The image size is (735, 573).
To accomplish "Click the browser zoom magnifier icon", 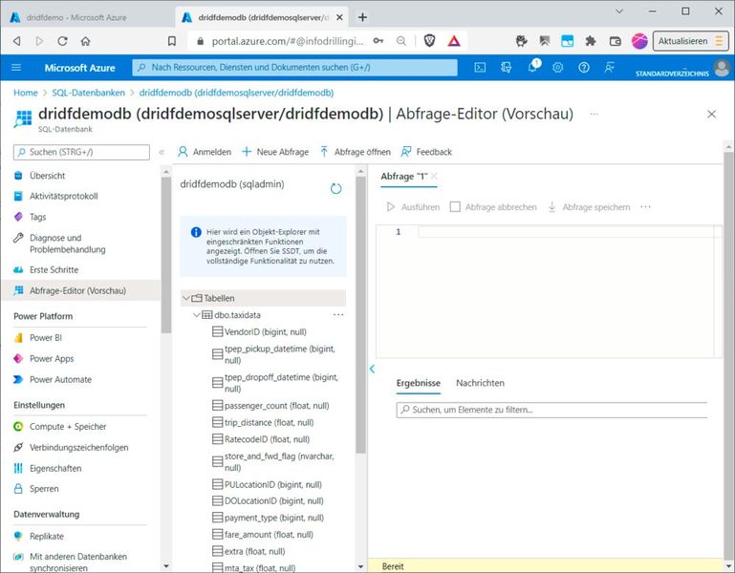I will (x=401, y=41).
